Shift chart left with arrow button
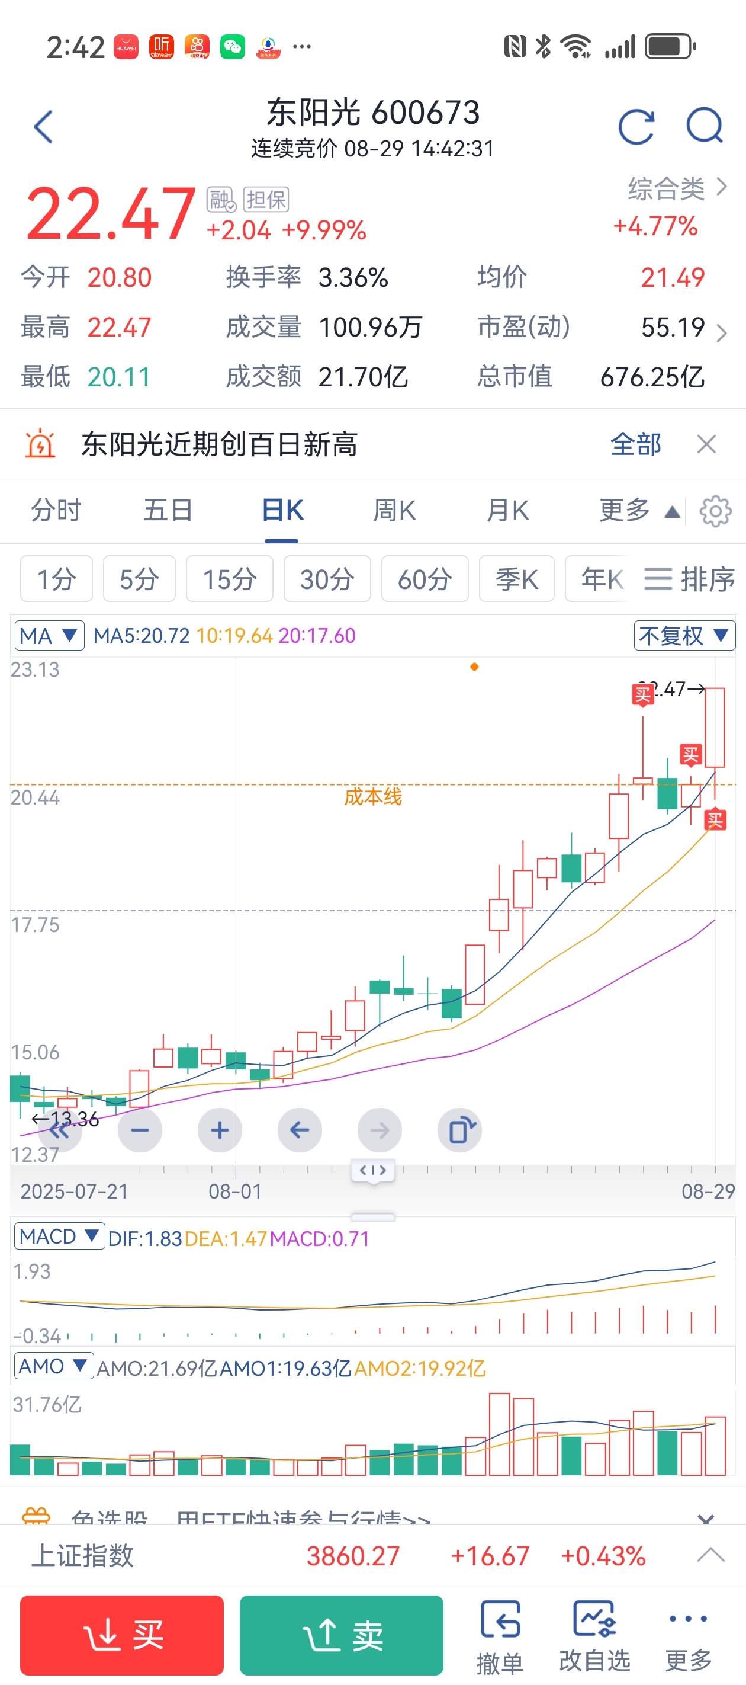This screenshot has height=1685, width=746. 300,1130
